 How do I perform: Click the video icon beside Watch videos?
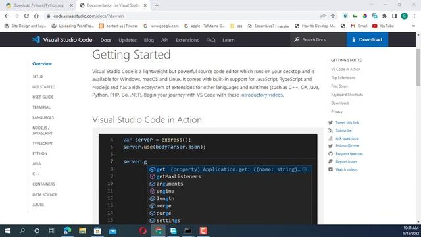click(x=330, y=169)
